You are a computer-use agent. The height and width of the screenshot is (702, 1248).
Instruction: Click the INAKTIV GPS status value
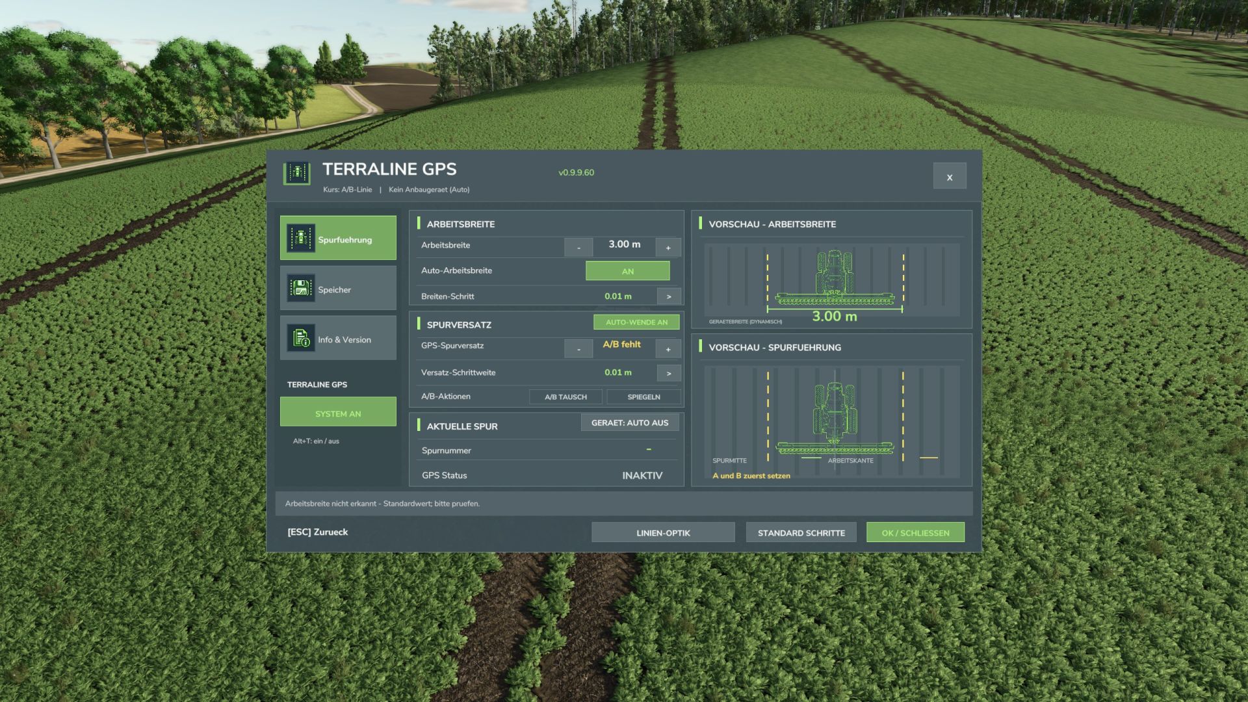tap(642, 475)
